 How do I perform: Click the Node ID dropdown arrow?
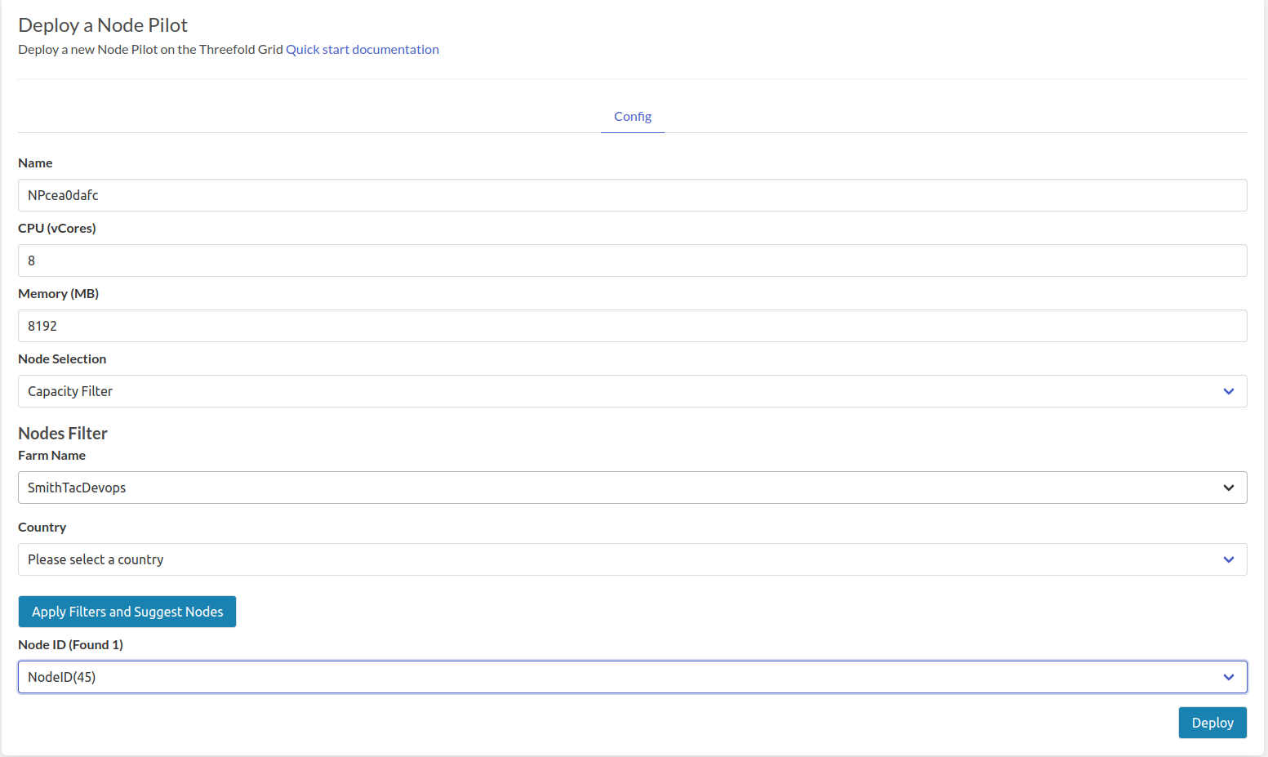click(1228, 677)
